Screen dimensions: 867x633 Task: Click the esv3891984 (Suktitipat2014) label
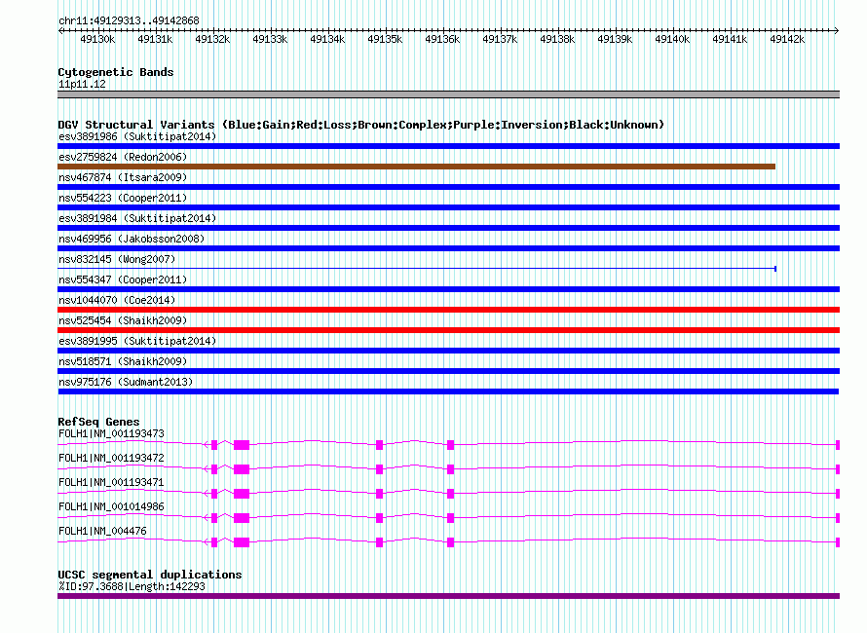pos(137,218)
